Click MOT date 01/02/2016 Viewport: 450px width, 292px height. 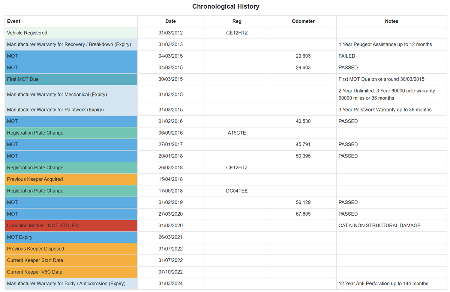[x=171, y=122]
